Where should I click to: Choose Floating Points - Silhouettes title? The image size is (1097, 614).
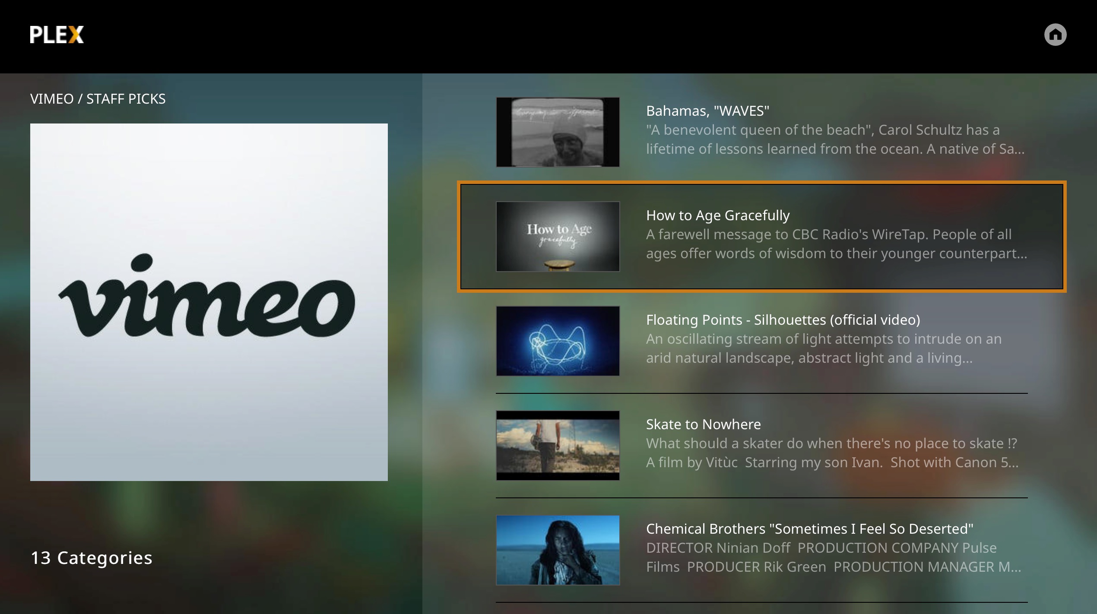(783, 320)
